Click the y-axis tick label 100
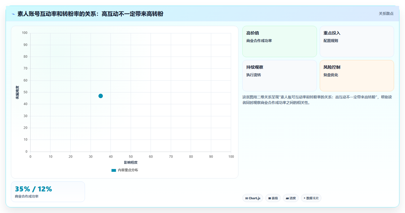405x213 pixels. pos(25,33)
